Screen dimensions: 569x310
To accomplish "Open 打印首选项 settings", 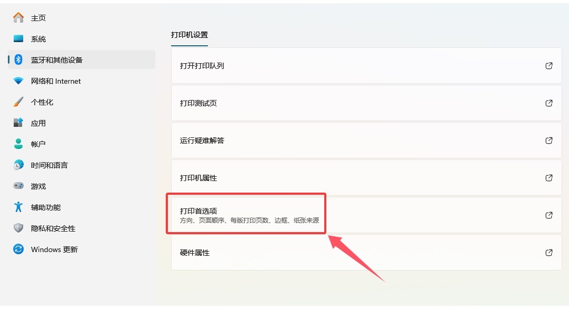I will (366, 215).
